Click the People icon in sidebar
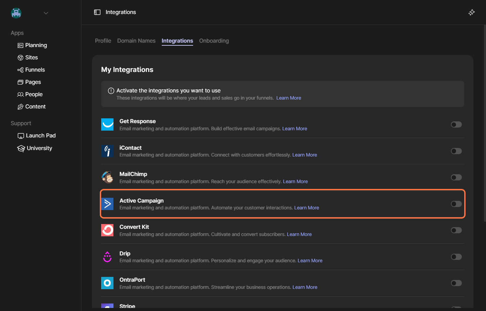 (20, 94)
